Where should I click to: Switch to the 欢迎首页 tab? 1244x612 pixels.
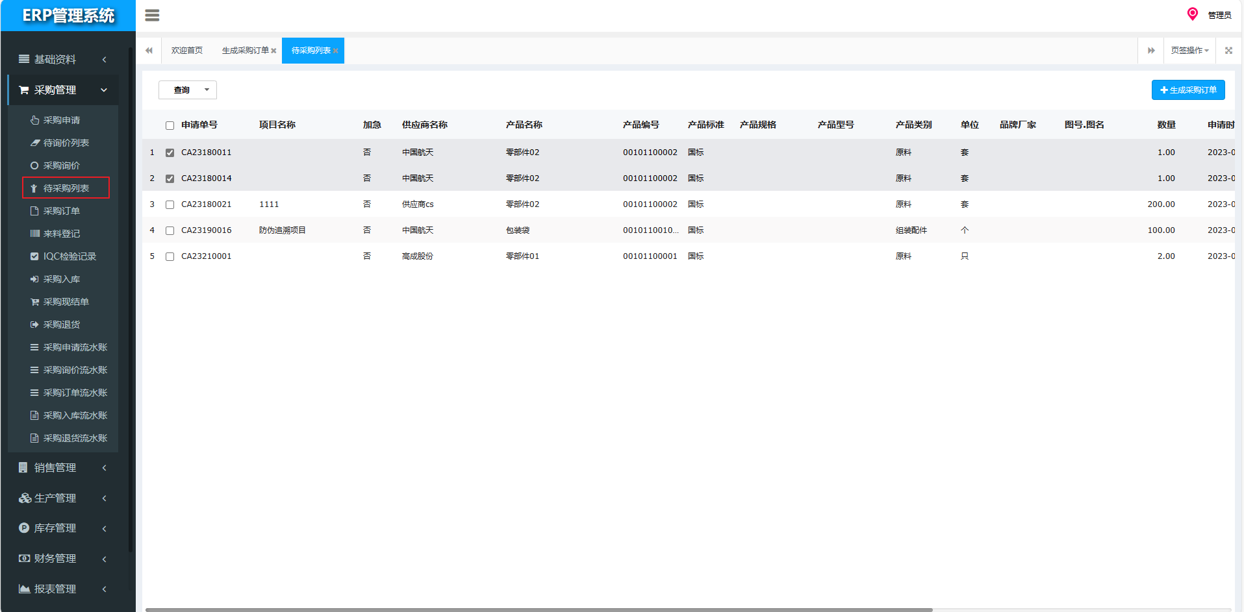[x=187, y=51]
